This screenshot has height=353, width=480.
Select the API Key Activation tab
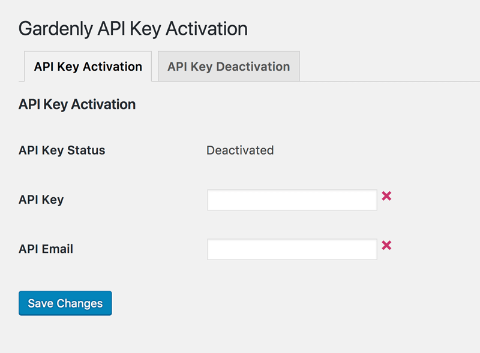coord(88,67)
